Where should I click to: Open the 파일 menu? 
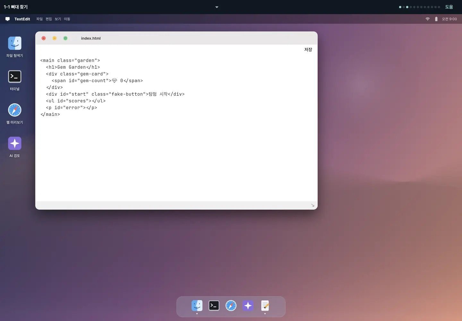(x=39, y=19)
